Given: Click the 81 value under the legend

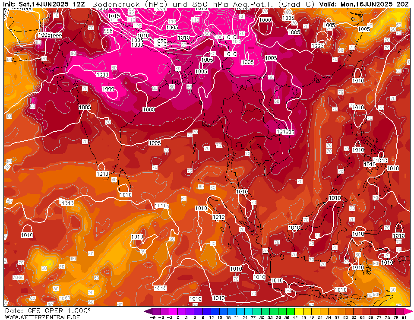Looking at the screenshot, I should (x=404, y=317).
